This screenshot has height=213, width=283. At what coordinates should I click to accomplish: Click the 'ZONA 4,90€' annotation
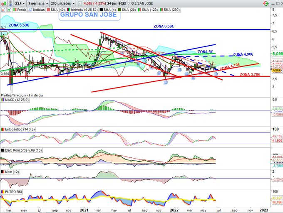tap(243, 54)
